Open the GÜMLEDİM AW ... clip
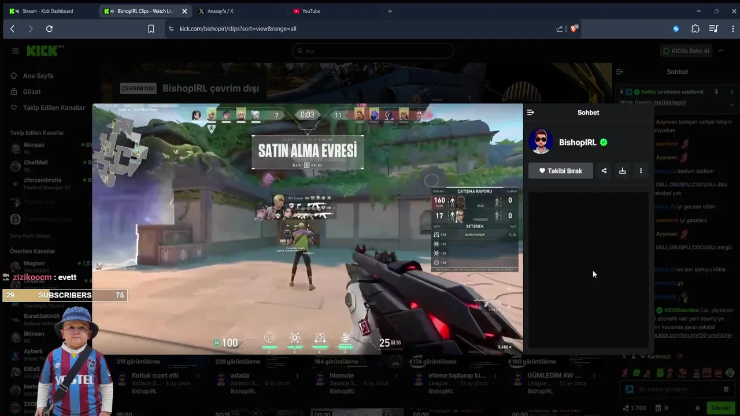740x416 pixels. [554, 376]
